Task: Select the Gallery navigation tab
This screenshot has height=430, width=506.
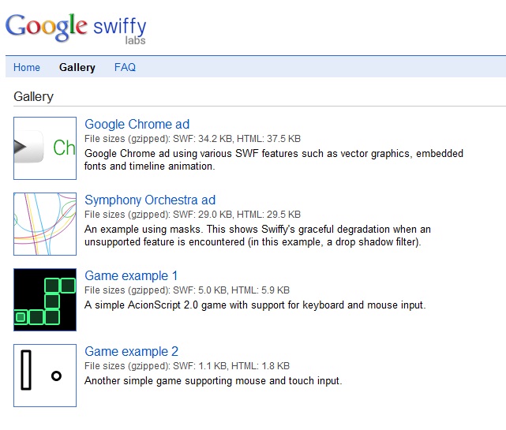Action: point(77,67)
